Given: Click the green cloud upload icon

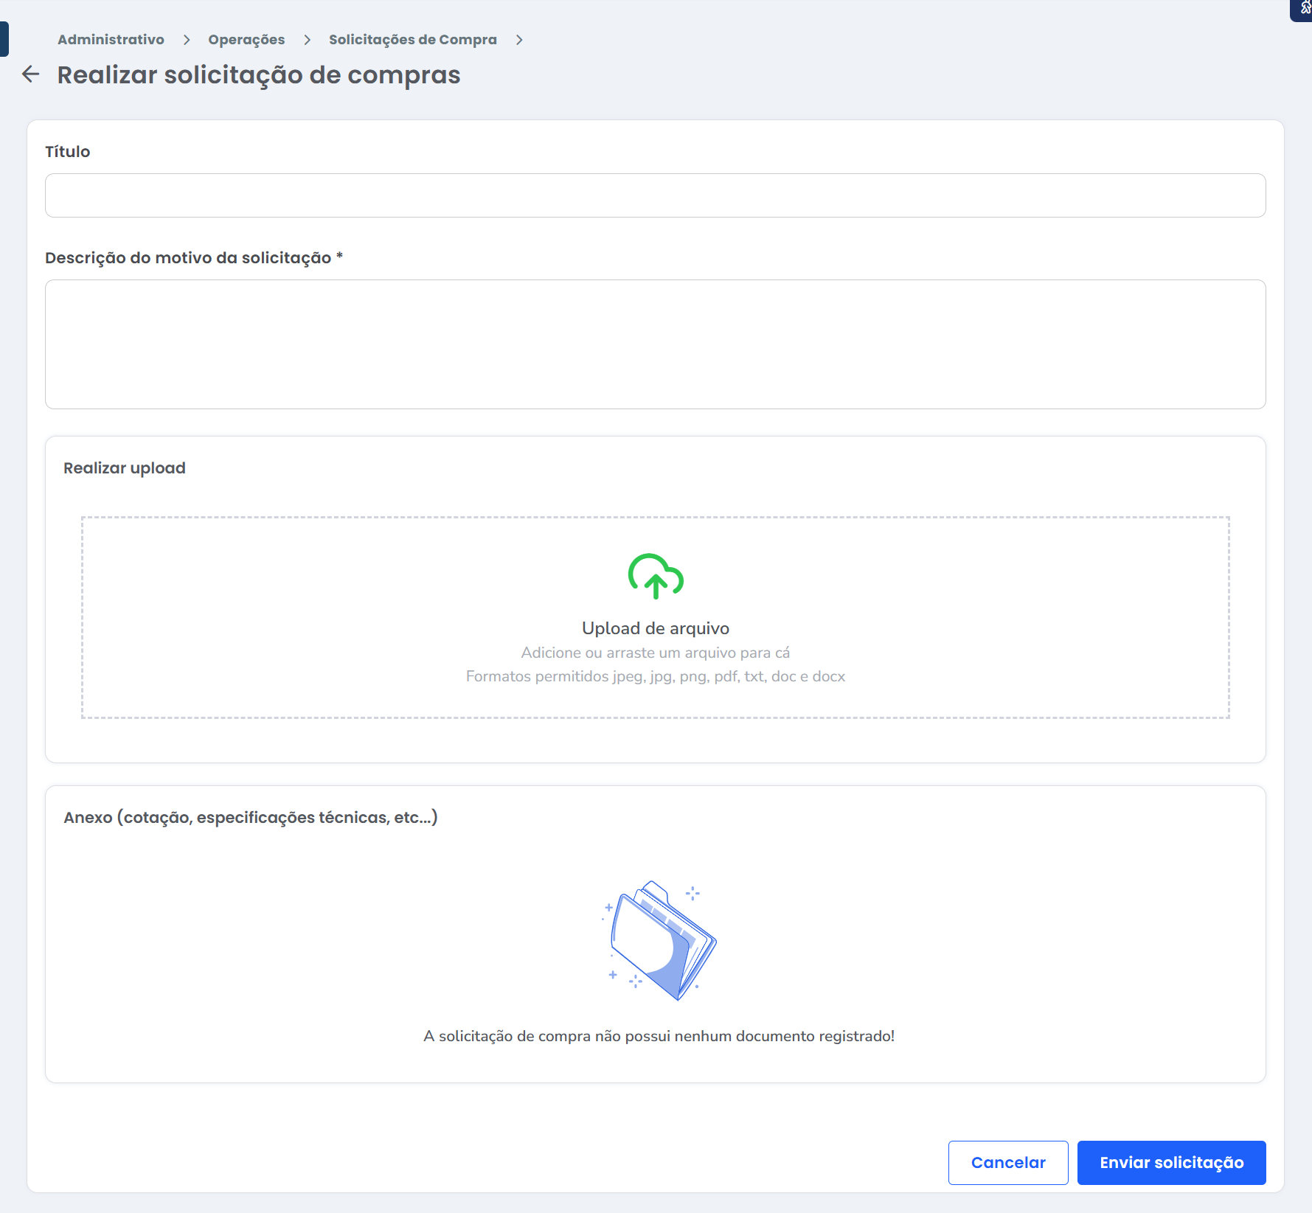Looking at the screenshot, I should 655,576.
